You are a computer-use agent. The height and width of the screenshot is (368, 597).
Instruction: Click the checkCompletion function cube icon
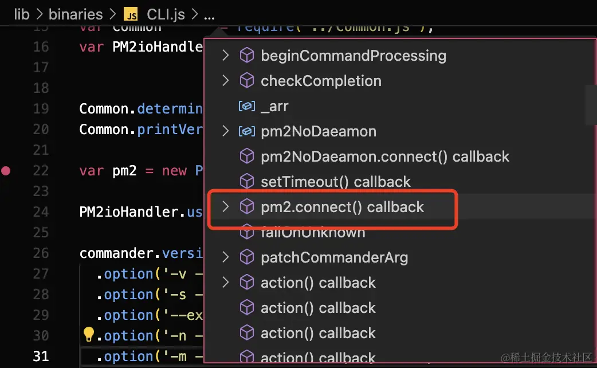point(247,81)
